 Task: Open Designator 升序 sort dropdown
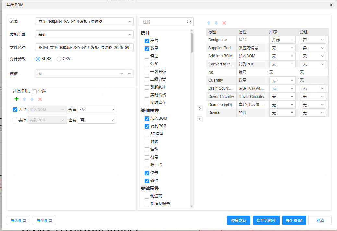click(282, 40)
